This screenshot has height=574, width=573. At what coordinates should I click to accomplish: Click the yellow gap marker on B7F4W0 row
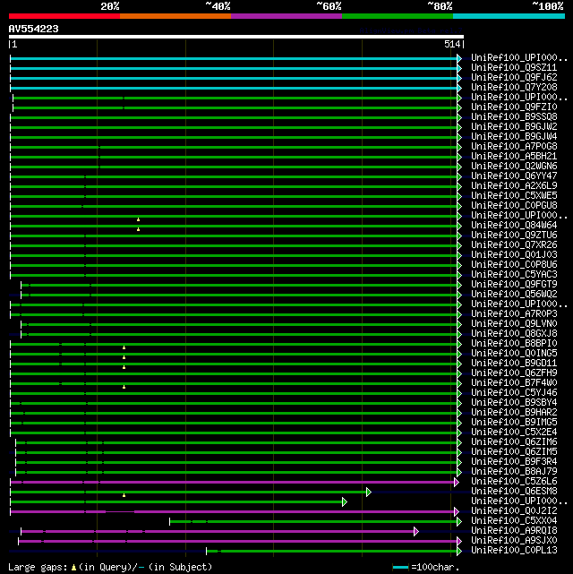coord(124,387)
